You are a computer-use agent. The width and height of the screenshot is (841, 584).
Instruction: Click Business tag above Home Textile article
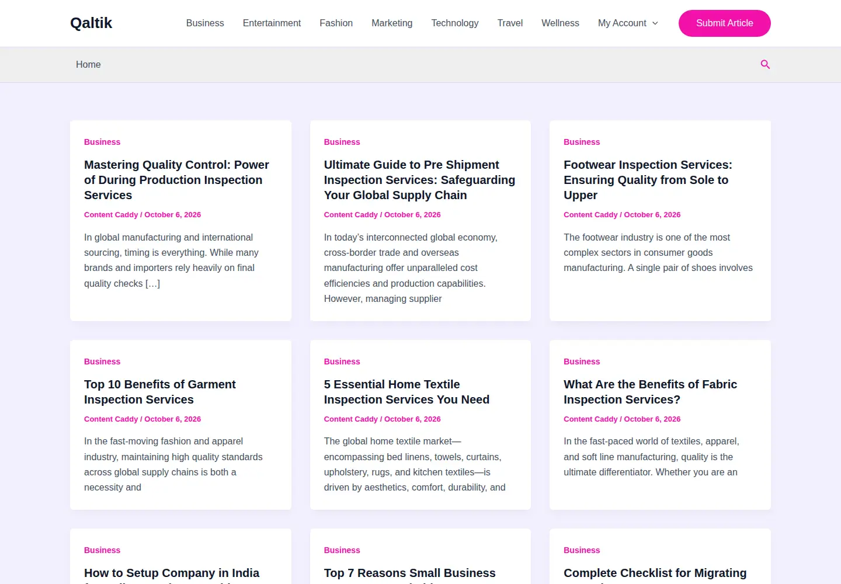point(342,361)
